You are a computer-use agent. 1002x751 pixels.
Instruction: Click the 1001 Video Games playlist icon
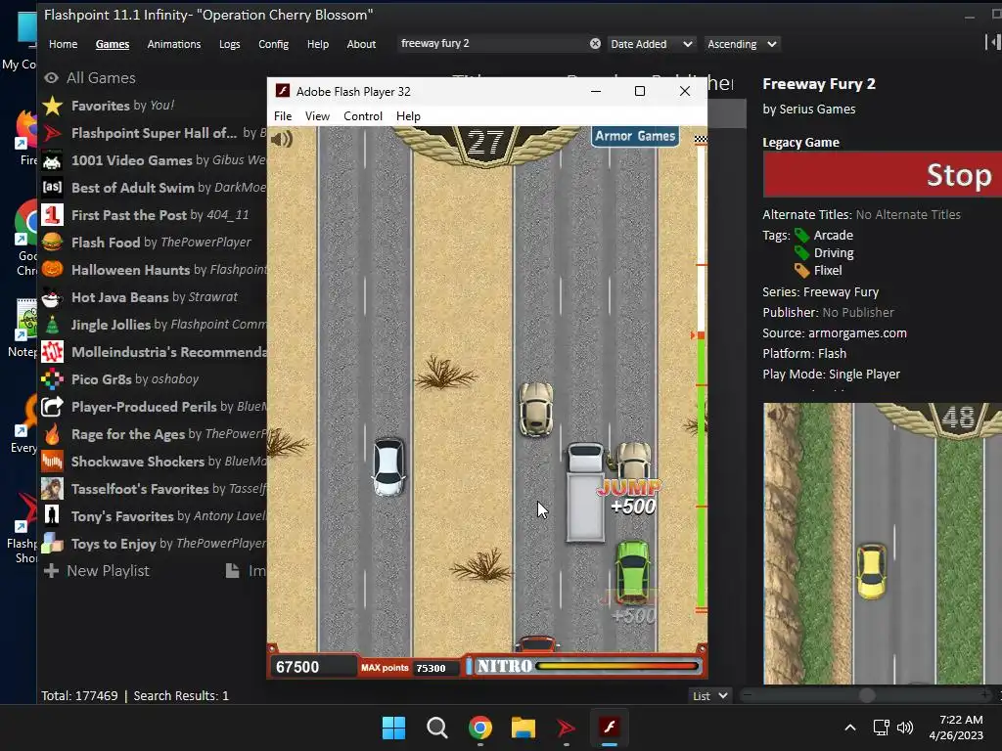pyautogui.click(x=53, y=160)
